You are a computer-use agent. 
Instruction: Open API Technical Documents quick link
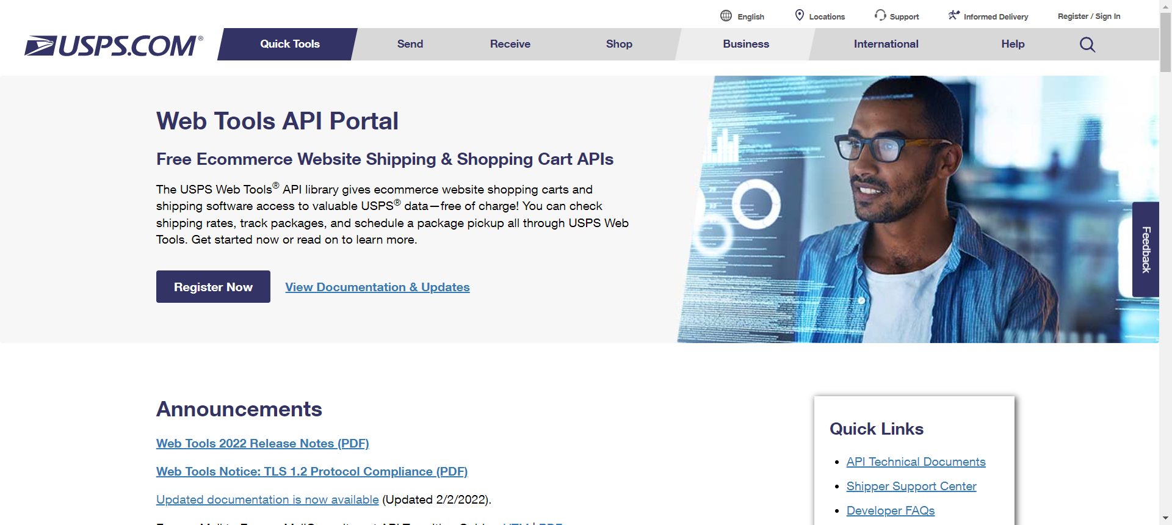pyautogui.click(x=916, y=462)
